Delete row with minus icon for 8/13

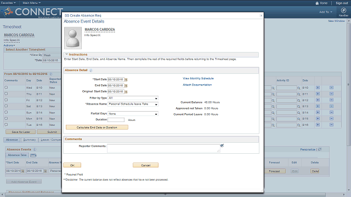pos(331,106)
